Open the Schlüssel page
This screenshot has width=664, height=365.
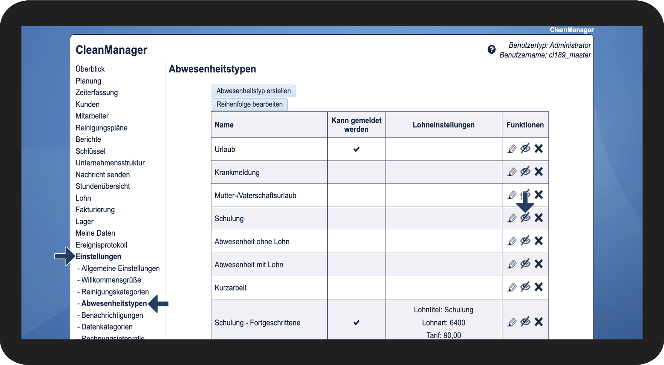pyautogui.click(x=91, y=151)
